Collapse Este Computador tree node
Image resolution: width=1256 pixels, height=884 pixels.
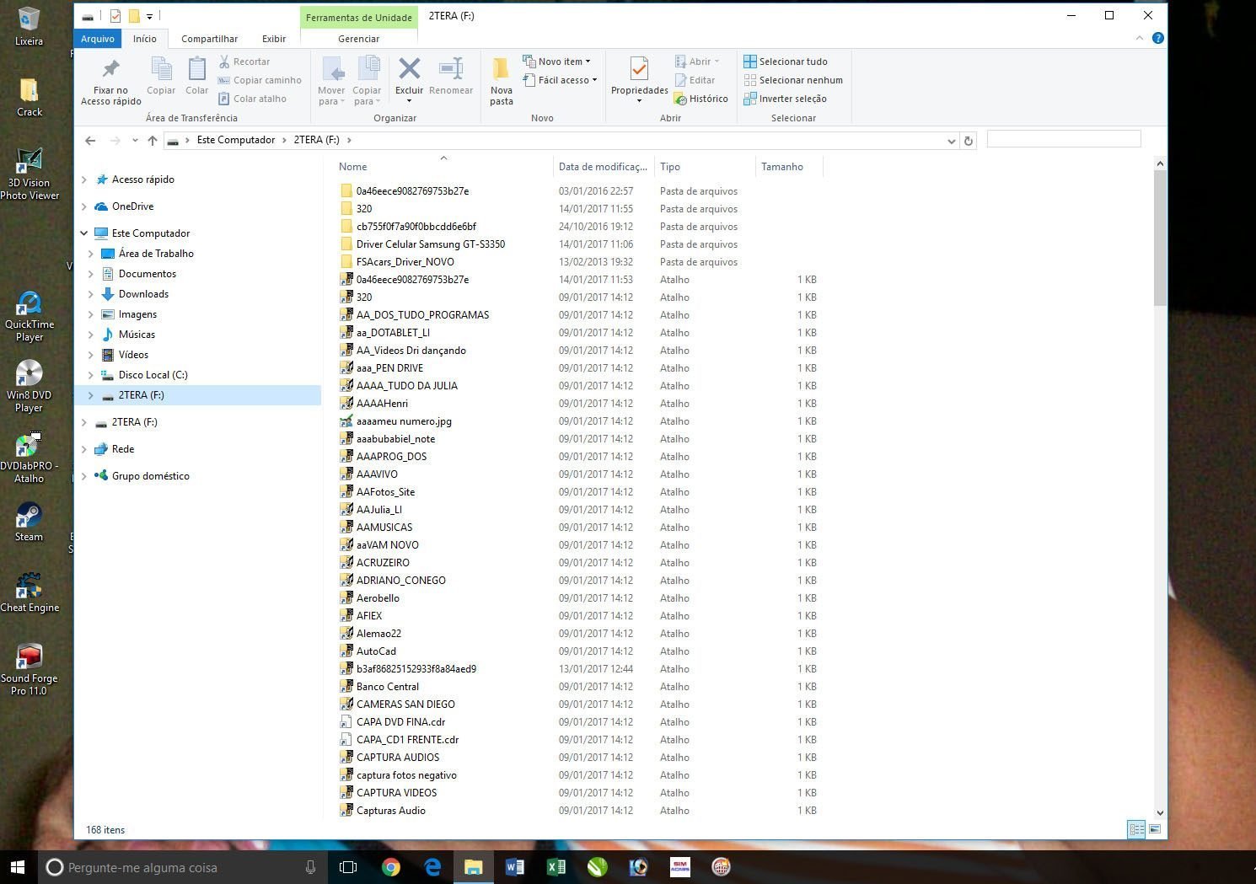83,233
